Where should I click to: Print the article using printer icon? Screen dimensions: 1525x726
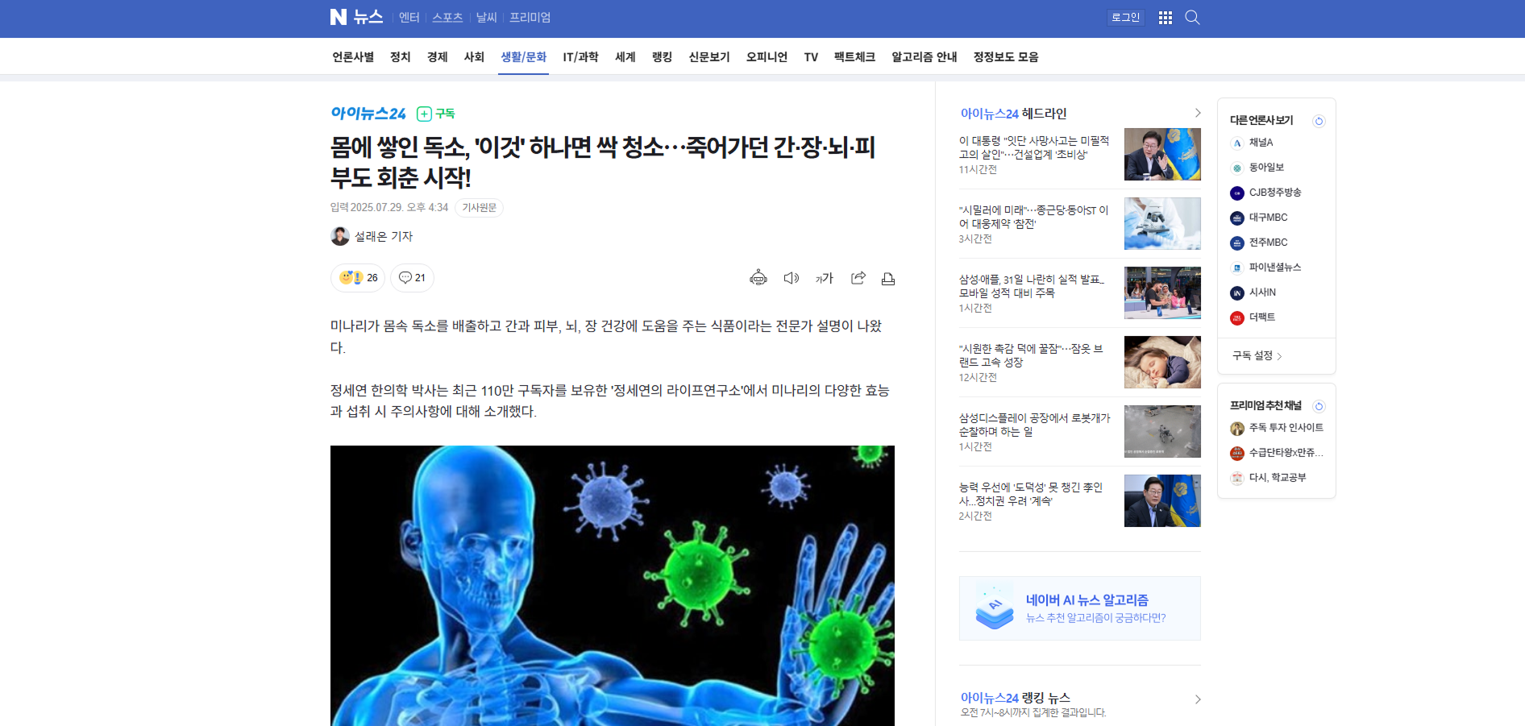coord(888,279)
